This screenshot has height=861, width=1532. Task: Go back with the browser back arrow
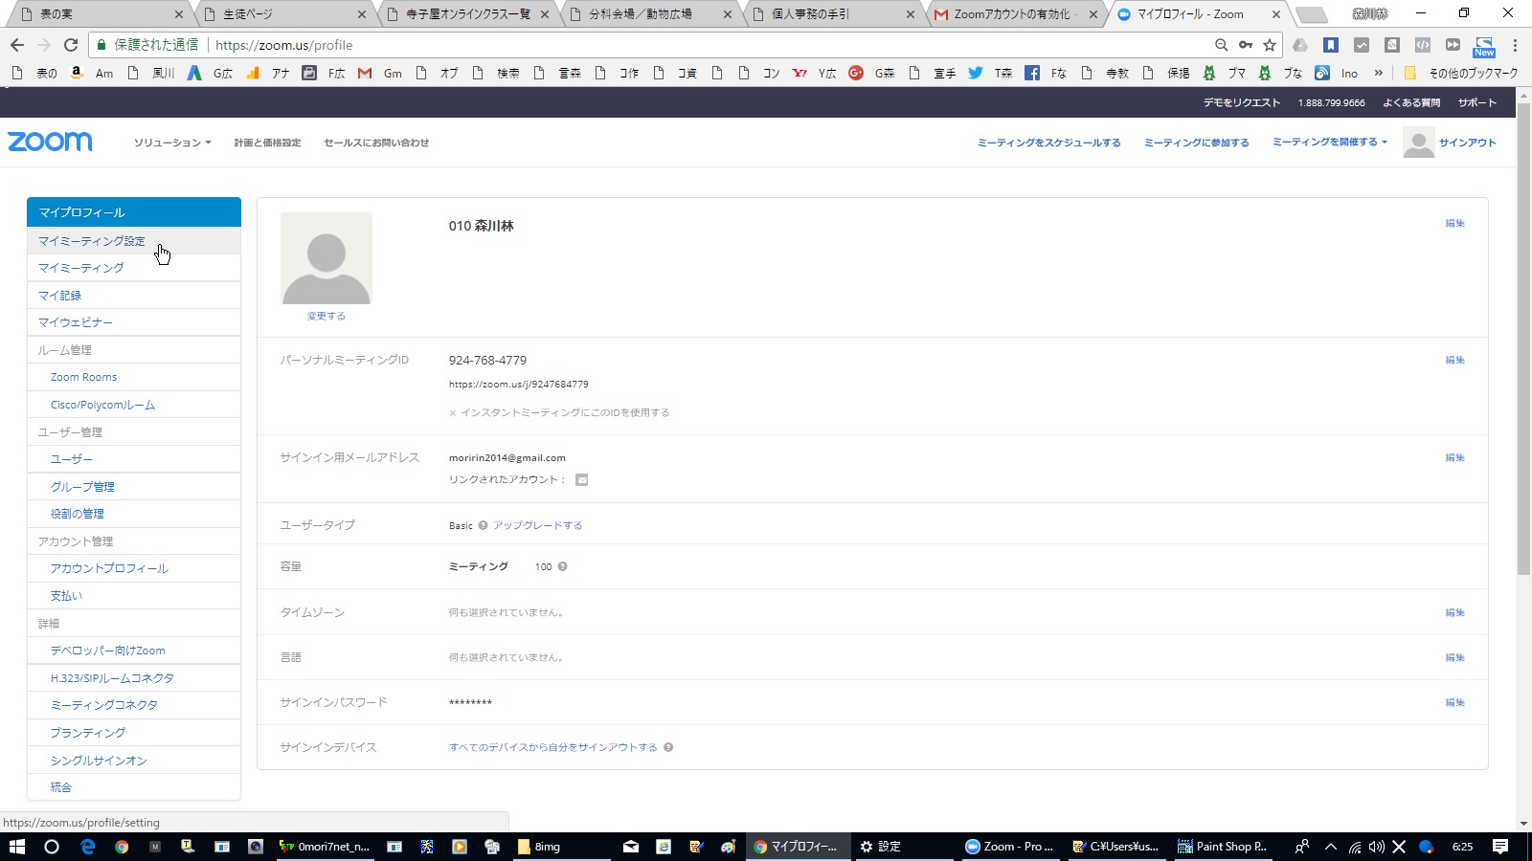click(x=17, y=45)
